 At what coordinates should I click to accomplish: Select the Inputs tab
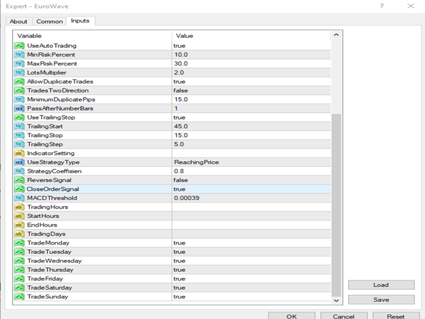(80, 21)
